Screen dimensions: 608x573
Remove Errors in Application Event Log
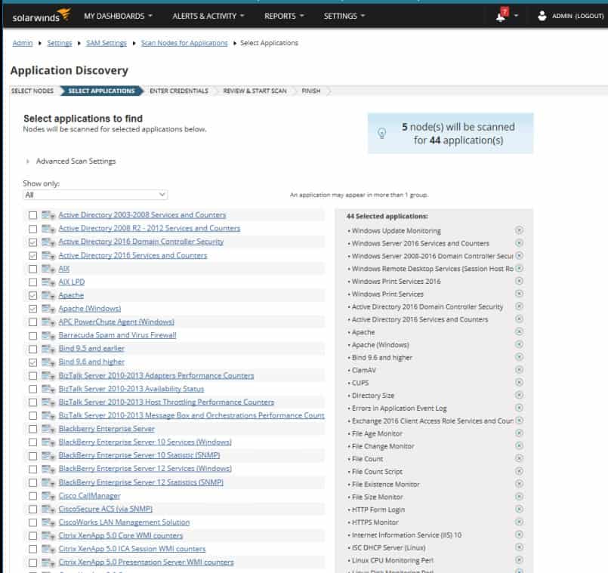(x=519, y=408)
